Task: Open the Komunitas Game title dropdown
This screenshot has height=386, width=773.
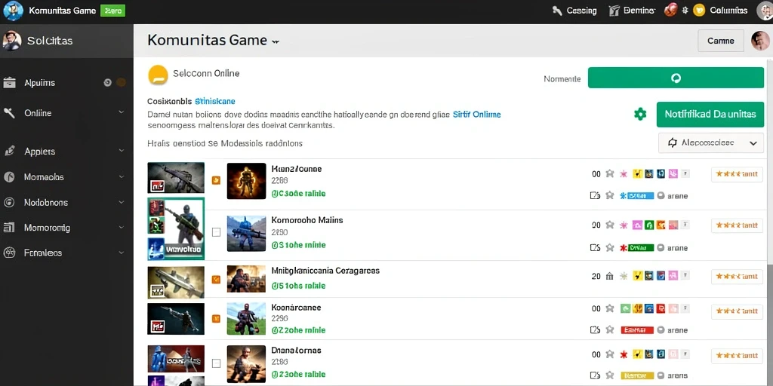Action: 276,42
